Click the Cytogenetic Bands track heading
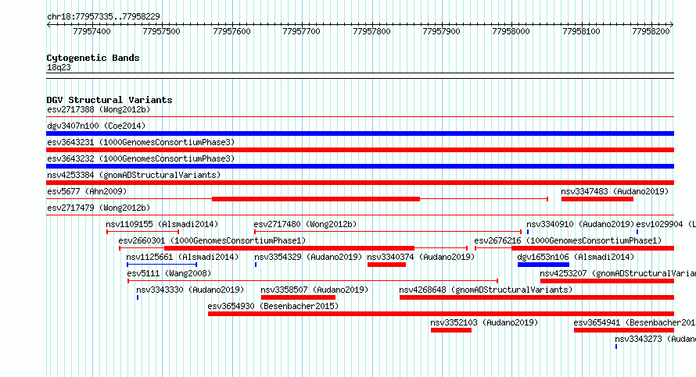The height and width of the screenshot is (377, 696). [93, 58]
